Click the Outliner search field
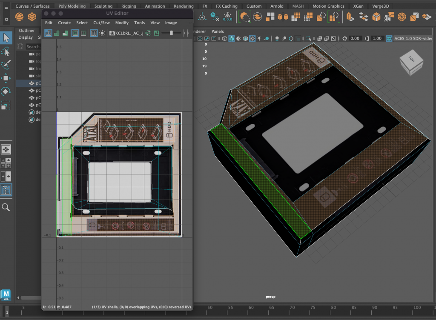 tap(33, 47)
